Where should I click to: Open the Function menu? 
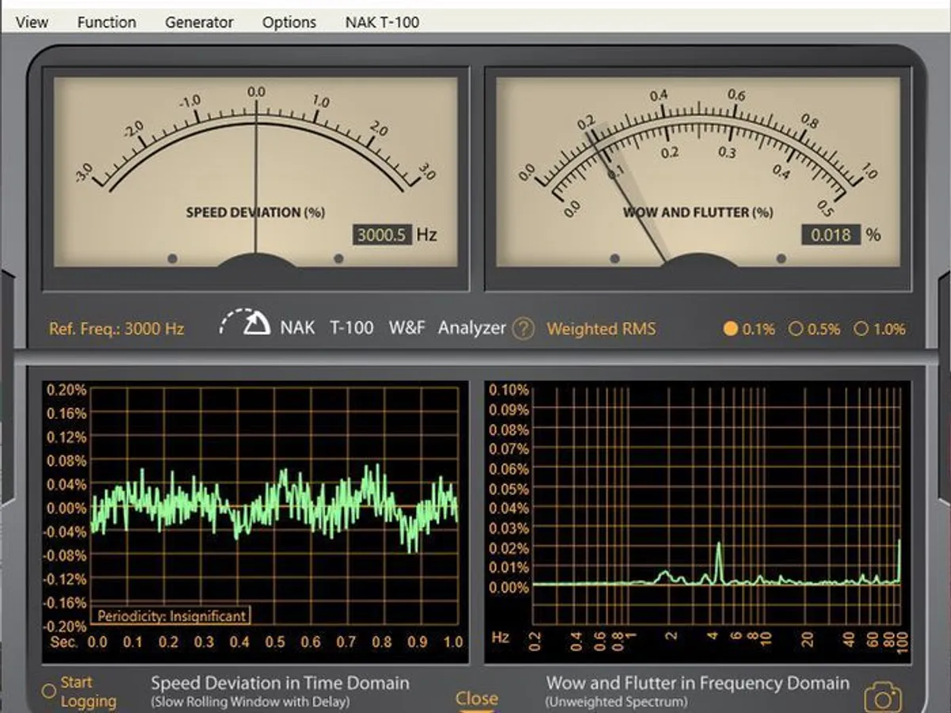coord(106,22)
